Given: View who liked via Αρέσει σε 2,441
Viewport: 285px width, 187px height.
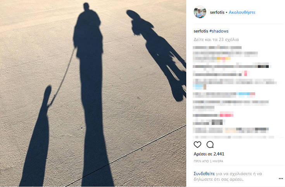Looking at the screenshot, I should pos(209,154).
